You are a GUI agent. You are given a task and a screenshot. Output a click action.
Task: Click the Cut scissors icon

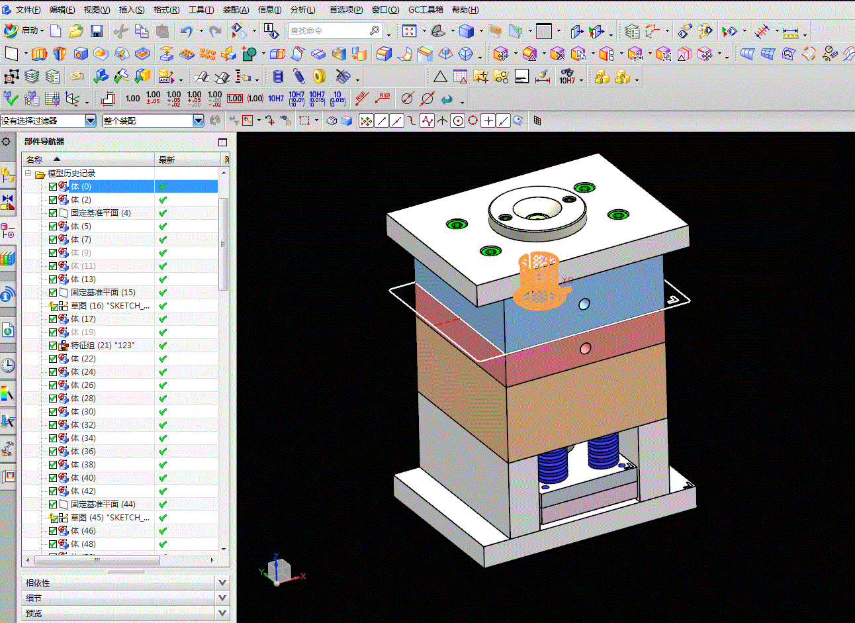[120, 31]
